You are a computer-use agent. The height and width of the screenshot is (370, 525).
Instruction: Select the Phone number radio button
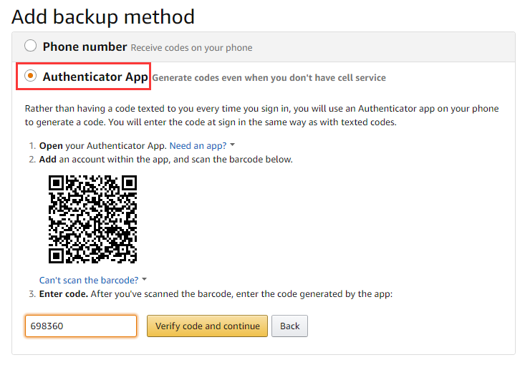click(x=30, y=47)
